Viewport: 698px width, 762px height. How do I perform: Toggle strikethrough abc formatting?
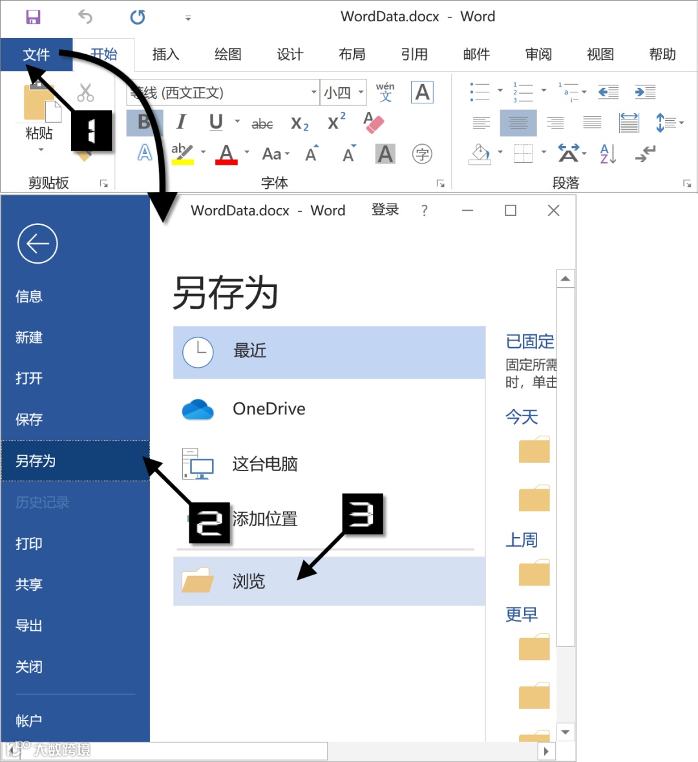[262, 124]
